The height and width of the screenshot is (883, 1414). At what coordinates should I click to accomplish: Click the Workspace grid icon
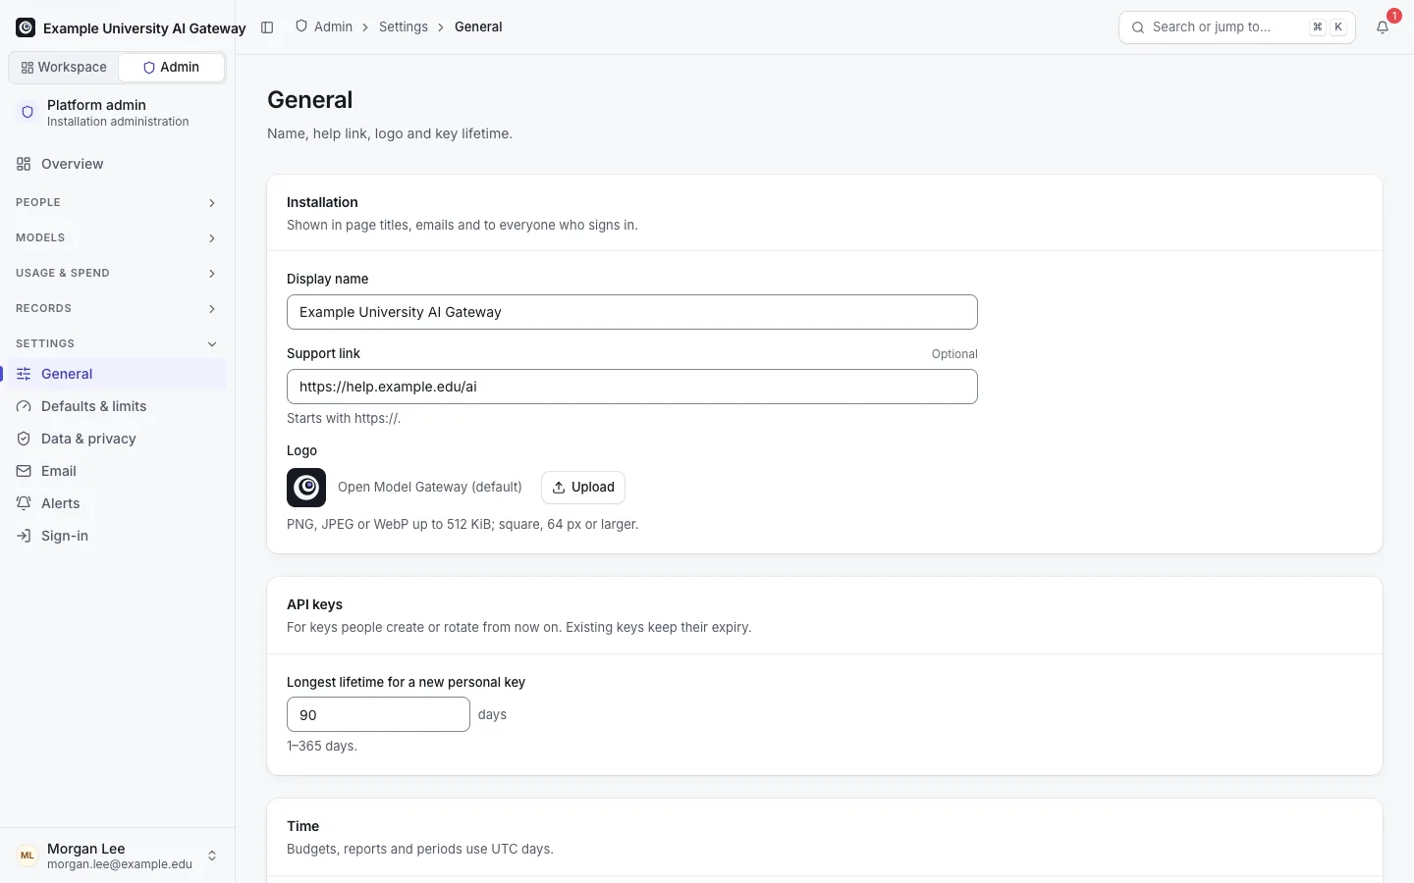(x=27, y=68)
